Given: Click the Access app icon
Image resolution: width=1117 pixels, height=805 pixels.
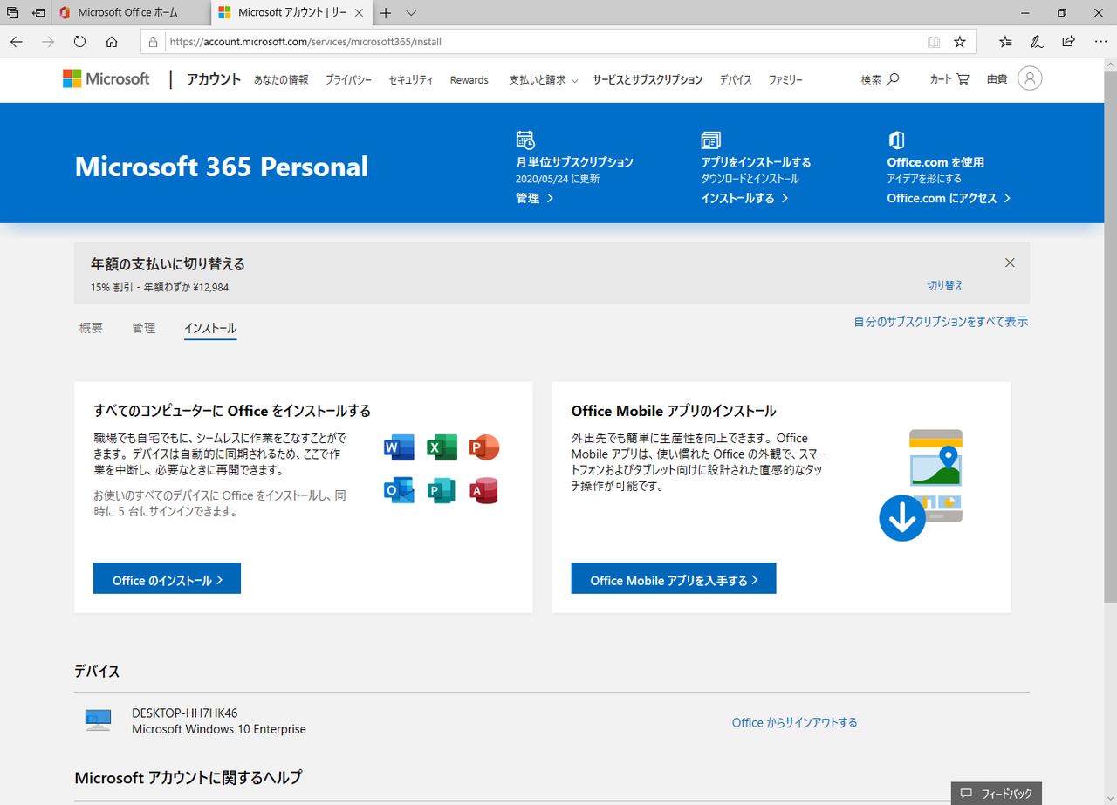Looking at the screenshot, I should 483,491.
